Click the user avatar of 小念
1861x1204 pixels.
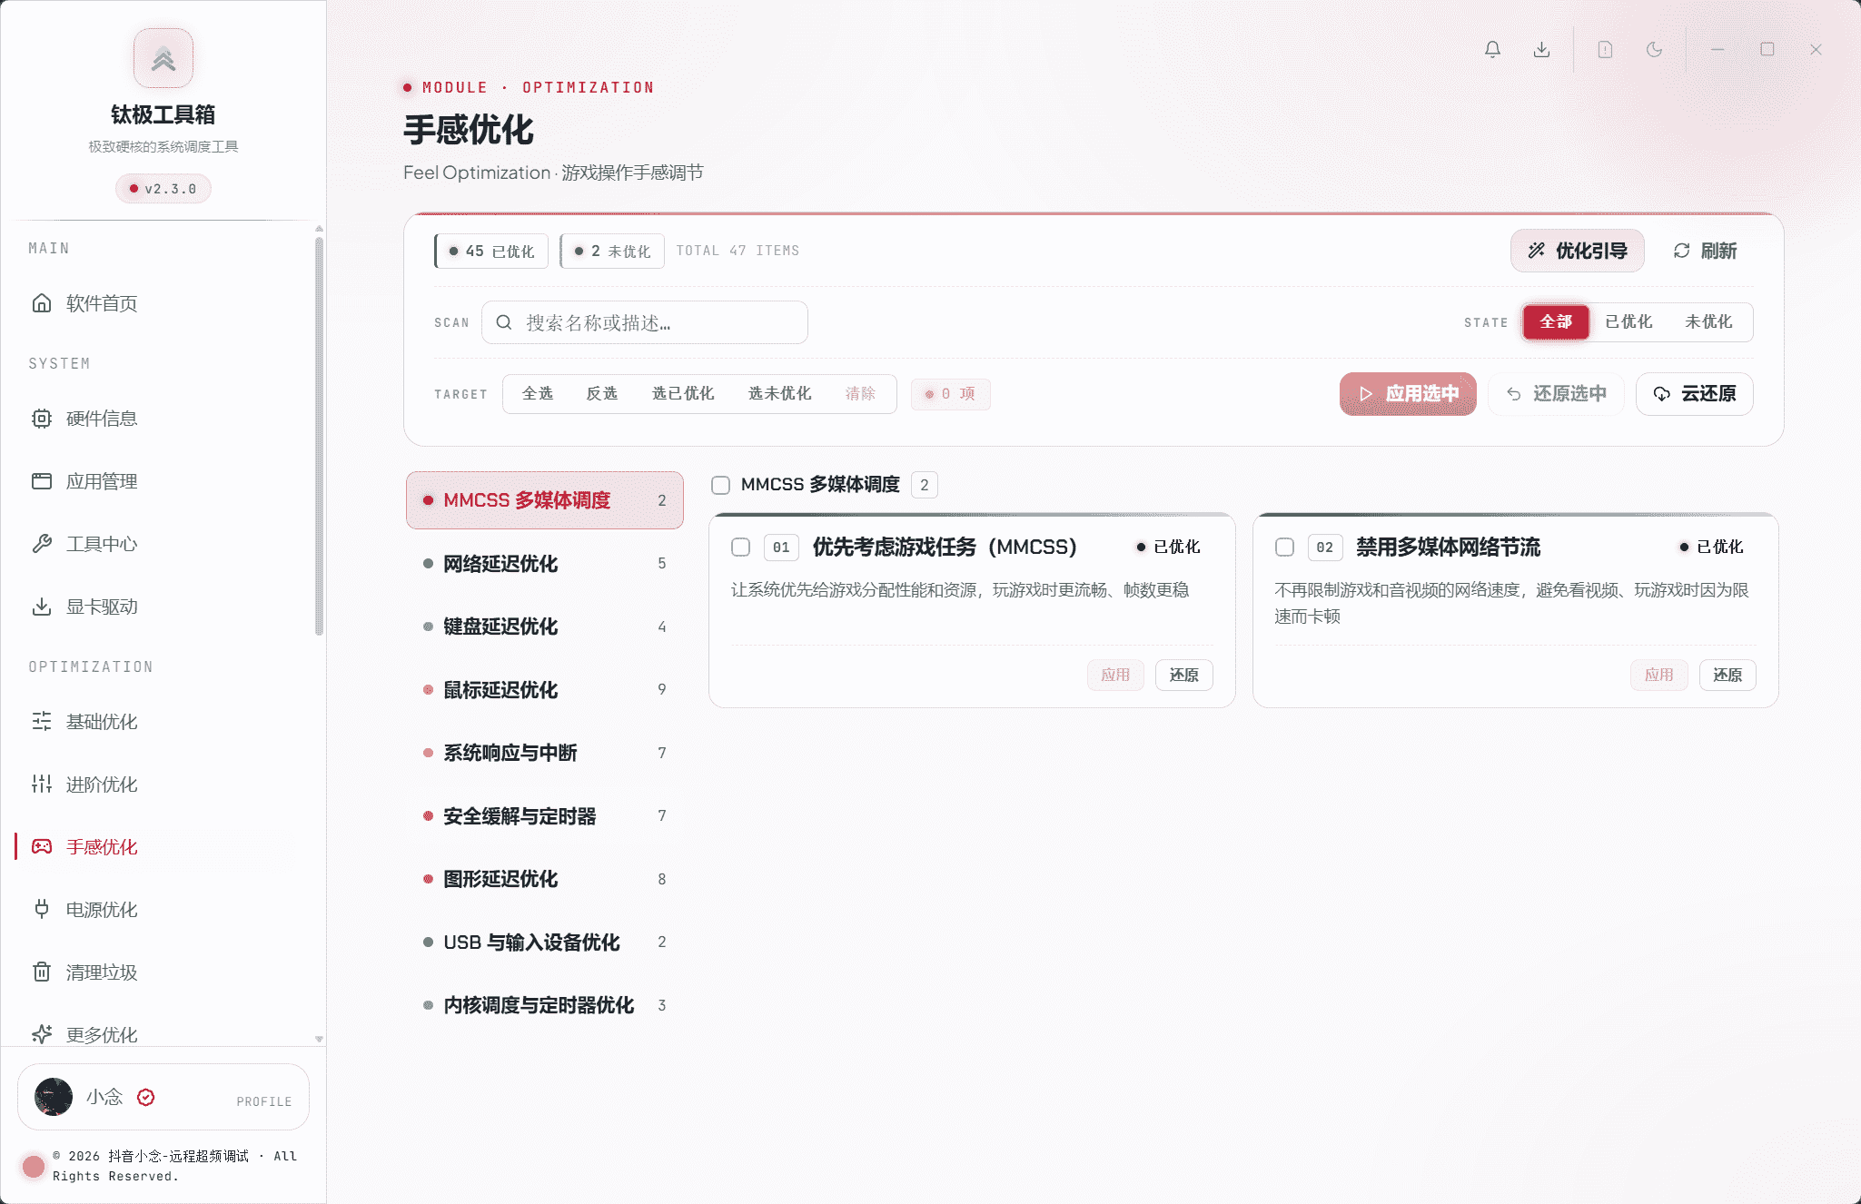[x=54, y=1097]
